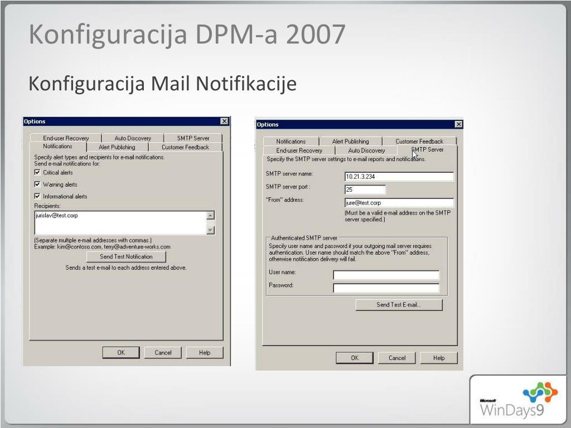Image resolution: width=571 pixels, height=428 pixels.
Task: Click the Microsoft WinDays9 logo
Action: click(x=518, y=400)
